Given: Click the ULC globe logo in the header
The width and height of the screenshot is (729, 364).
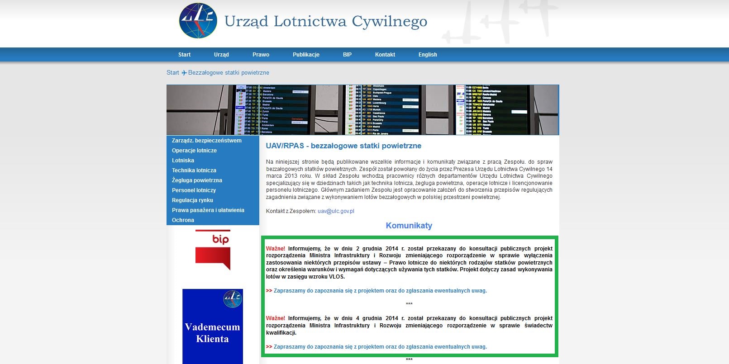Looking at the screenshot, I should (198, 20).
